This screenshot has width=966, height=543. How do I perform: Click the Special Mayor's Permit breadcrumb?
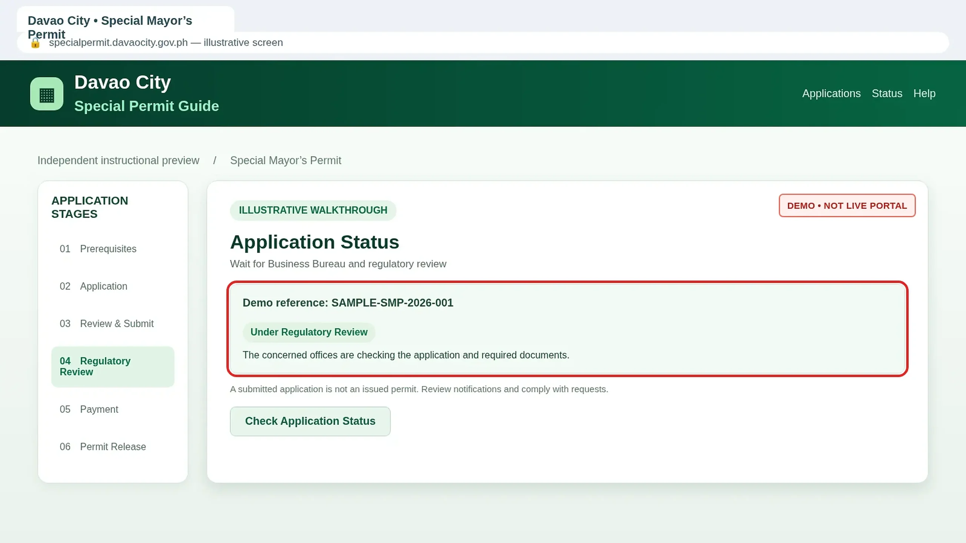point(286,160)
